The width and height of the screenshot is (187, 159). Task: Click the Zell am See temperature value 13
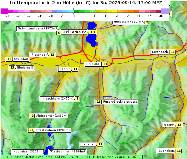coord(92,32)
